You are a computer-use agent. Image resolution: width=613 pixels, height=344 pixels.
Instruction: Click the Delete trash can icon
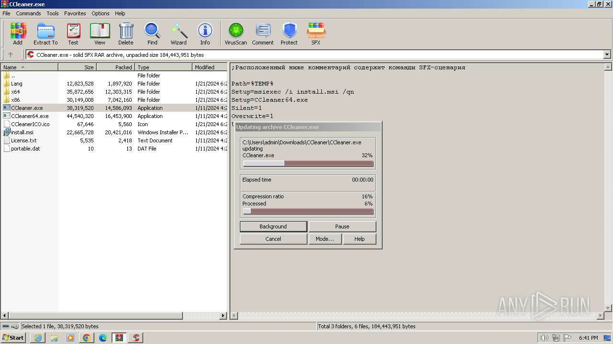[x=126, y=33]
